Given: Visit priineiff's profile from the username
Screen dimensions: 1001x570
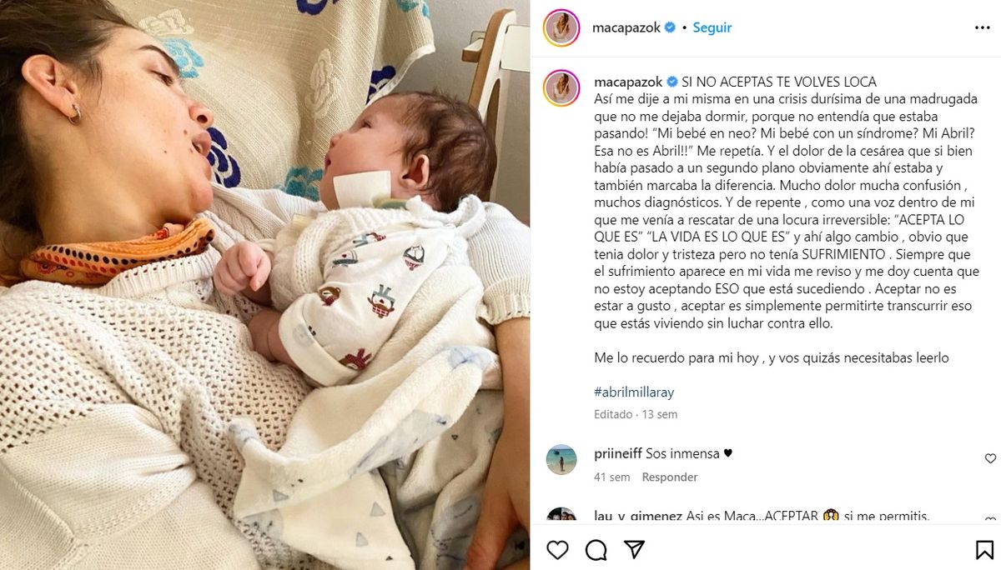Looking at the screenshot, I should click(x=618, y=454).
